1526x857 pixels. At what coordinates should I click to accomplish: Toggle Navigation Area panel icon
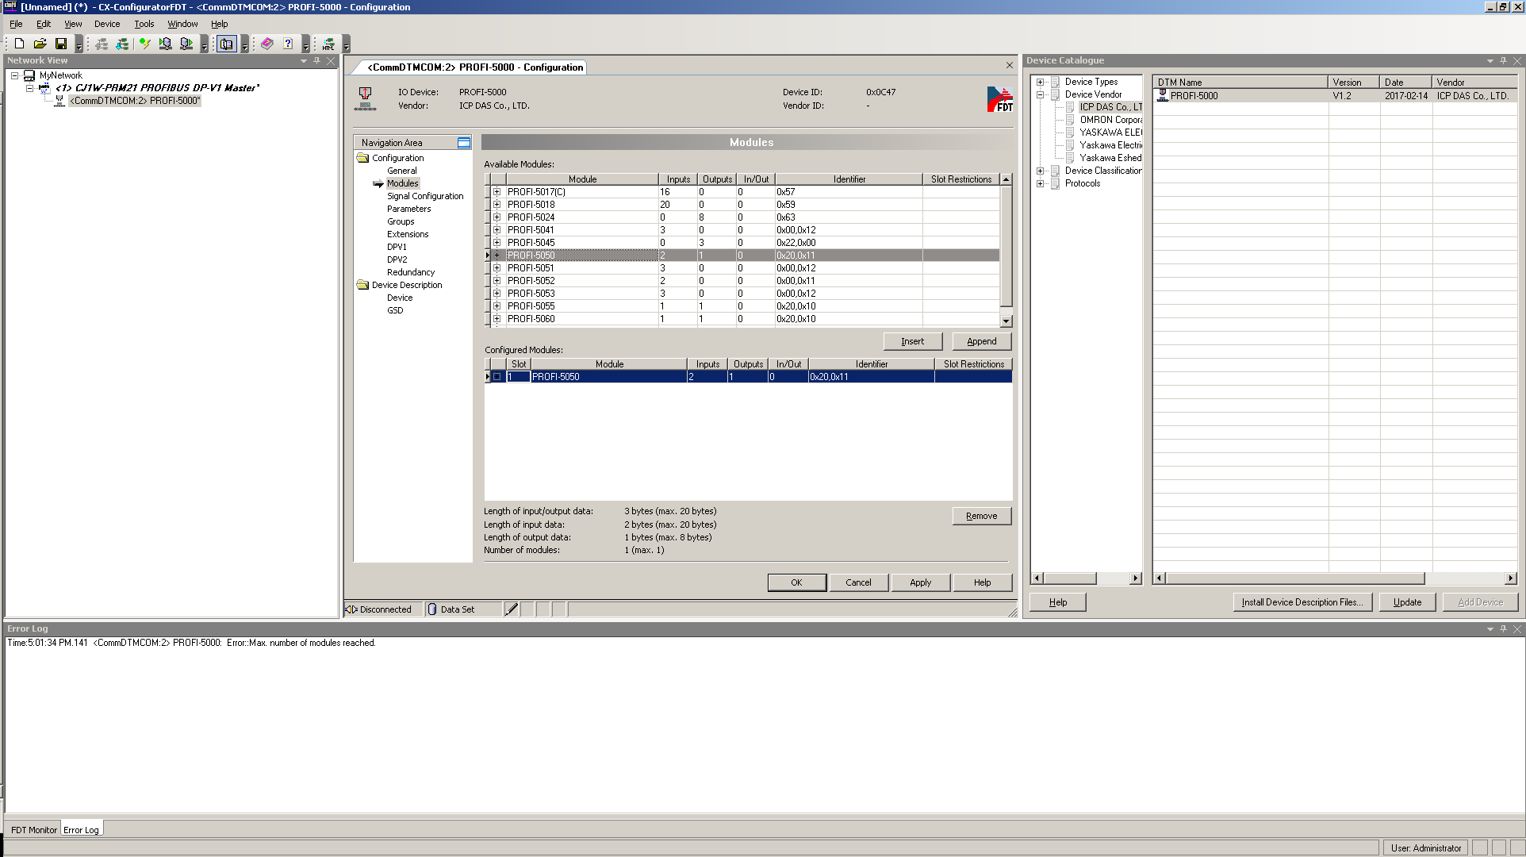[464, 143]
